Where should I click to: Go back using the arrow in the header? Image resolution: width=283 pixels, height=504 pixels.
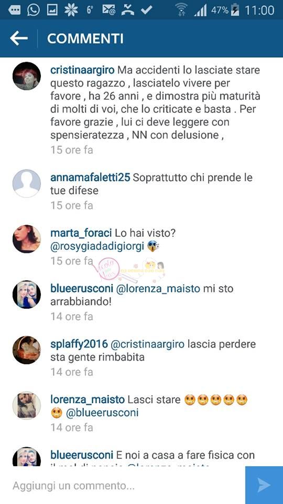coord(19,38)
